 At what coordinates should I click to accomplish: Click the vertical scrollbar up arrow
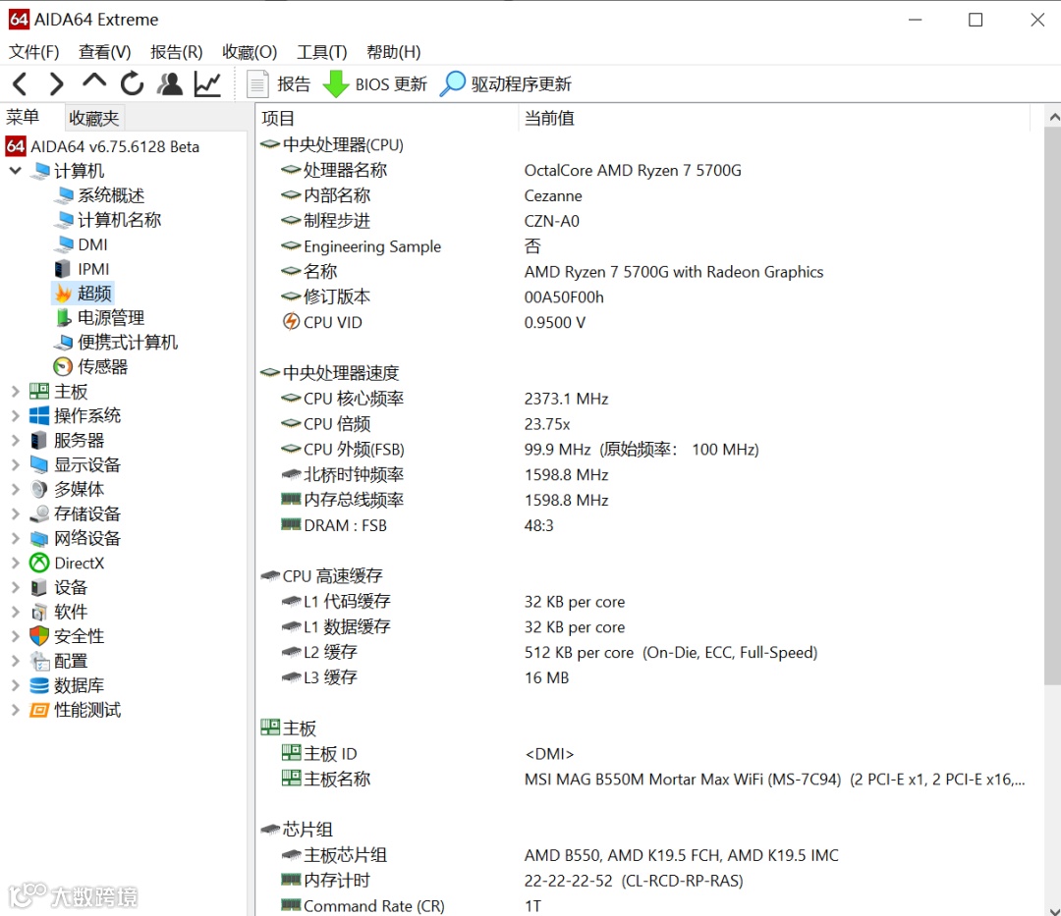1053,118
